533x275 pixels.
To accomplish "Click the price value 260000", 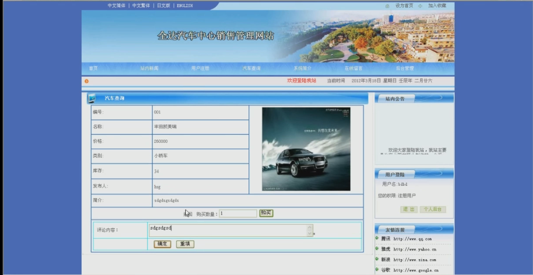I will [160, 141].
